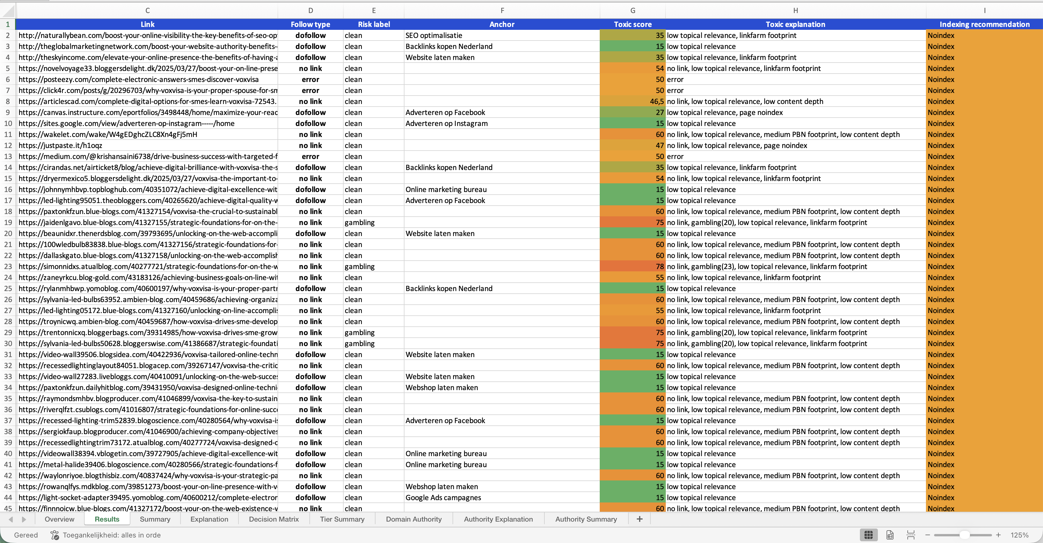Switch to the Decision Matrix tab

tap(274, 519)
